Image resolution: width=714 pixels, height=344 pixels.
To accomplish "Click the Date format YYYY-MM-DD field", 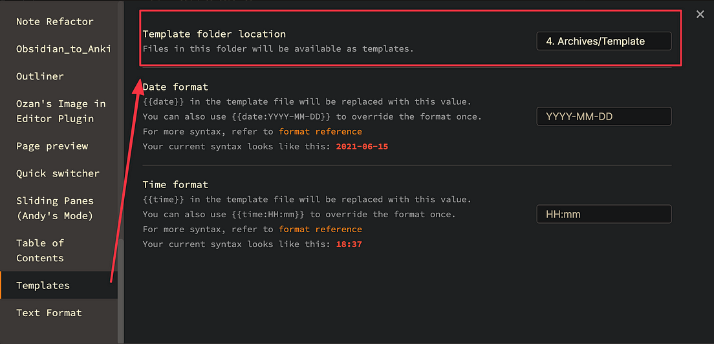I will (604, 116).
